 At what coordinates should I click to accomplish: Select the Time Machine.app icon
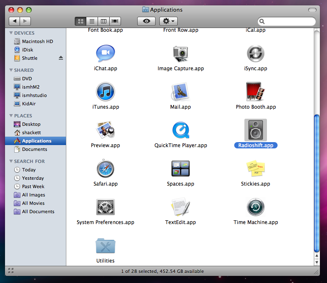click(255, 207)
